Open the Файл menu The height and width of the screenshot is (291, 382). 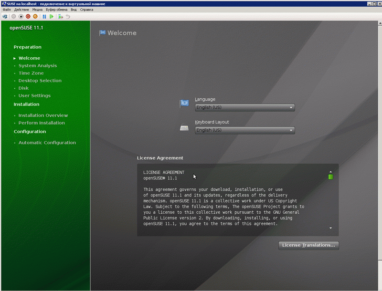tap(7, 10)
